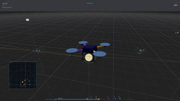Click the arrow indicator at right edge
Image resolution: width=180 pixels, height=101 pixels.
[x=177, y=33]
